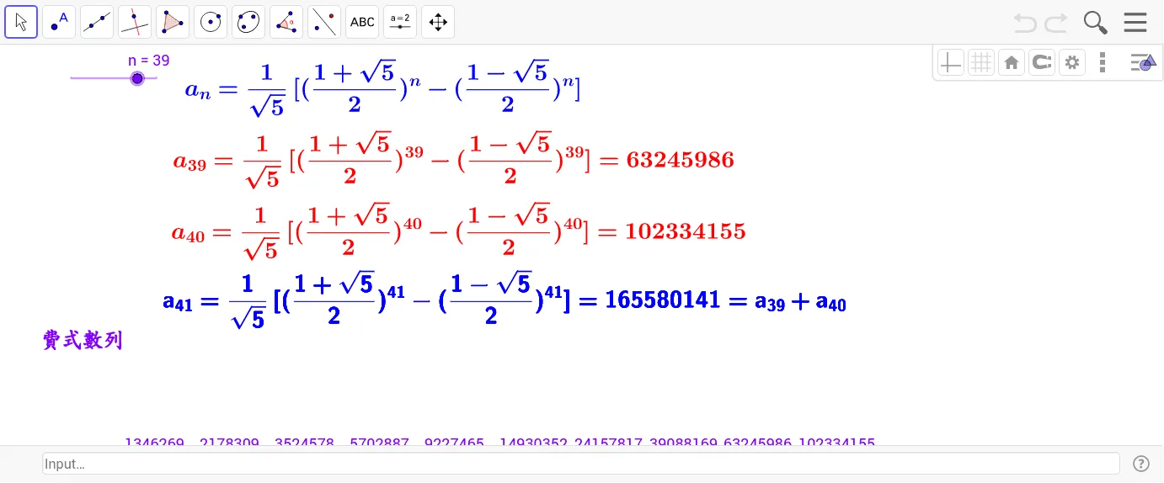This screenshot has height=483, width=1164.
Task: Toggle the grid display
Action: point(981,62)
